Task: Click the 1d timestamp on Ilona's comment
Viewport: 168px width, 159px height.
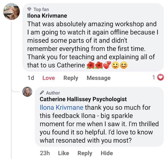Action: pyautogui.click(x=31, y=78)
